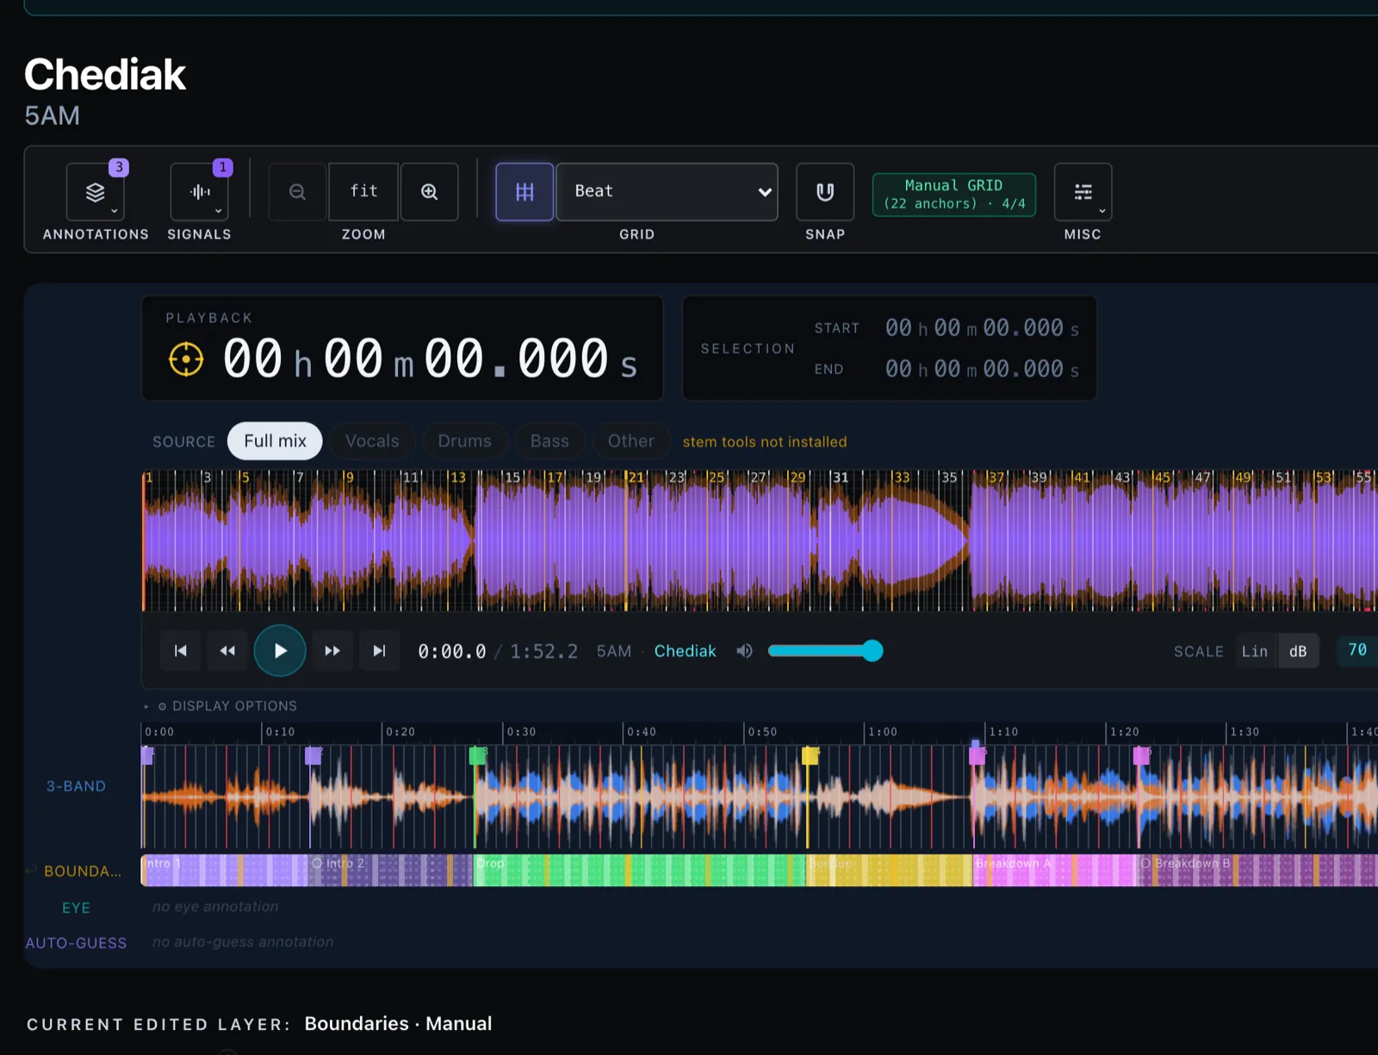Click the 0:30 mark on timeline ruler
The image size is (1378, 1055).
point(521,732)
